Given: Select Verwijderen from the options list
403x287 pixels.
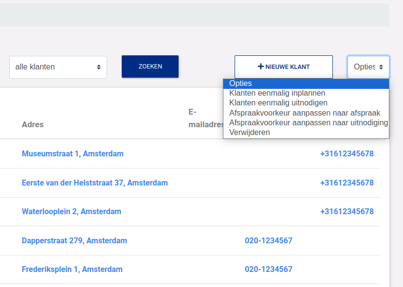Looking at the screenshot, I should [249, 132].
